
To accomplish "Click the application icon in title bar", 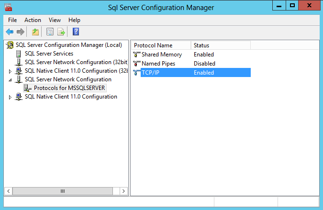I will [x=8, y=7].
